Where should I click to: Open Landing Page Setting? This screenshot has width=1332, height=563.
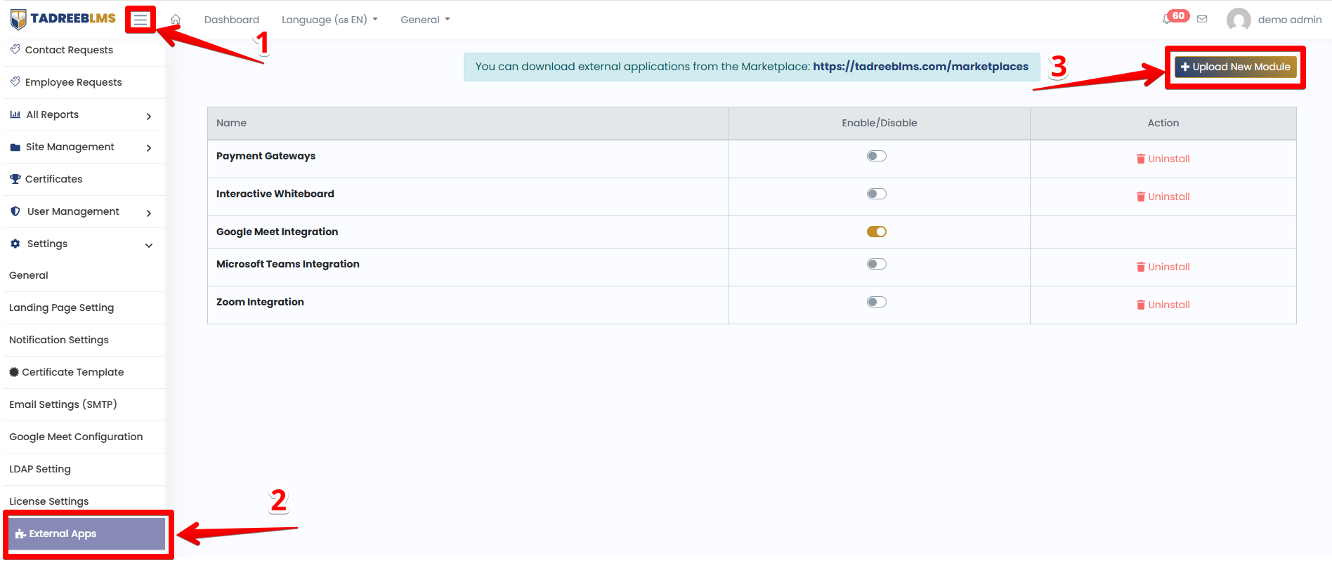[x=61, y=307]
